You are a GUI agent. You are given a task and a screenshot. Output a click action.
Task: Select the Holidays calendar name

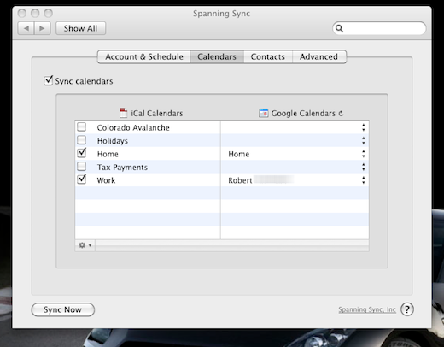113,141
